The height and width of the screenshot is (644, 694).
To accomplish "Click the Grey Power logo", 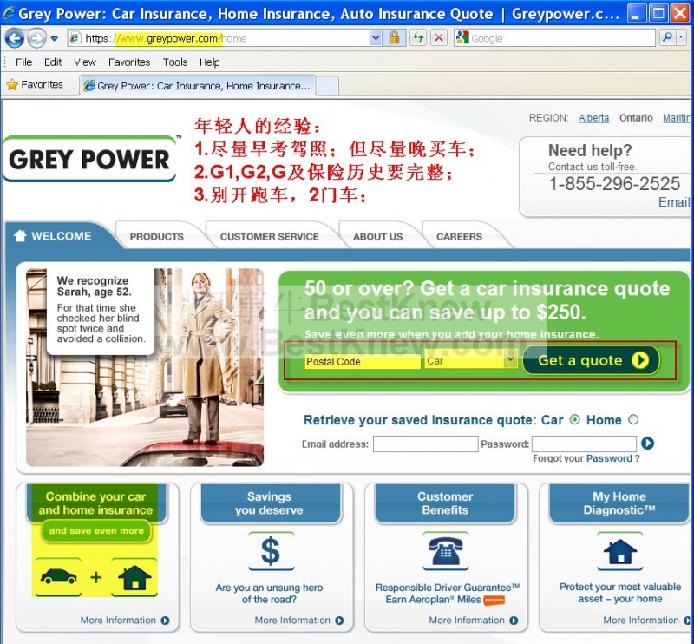I will 90,160.
